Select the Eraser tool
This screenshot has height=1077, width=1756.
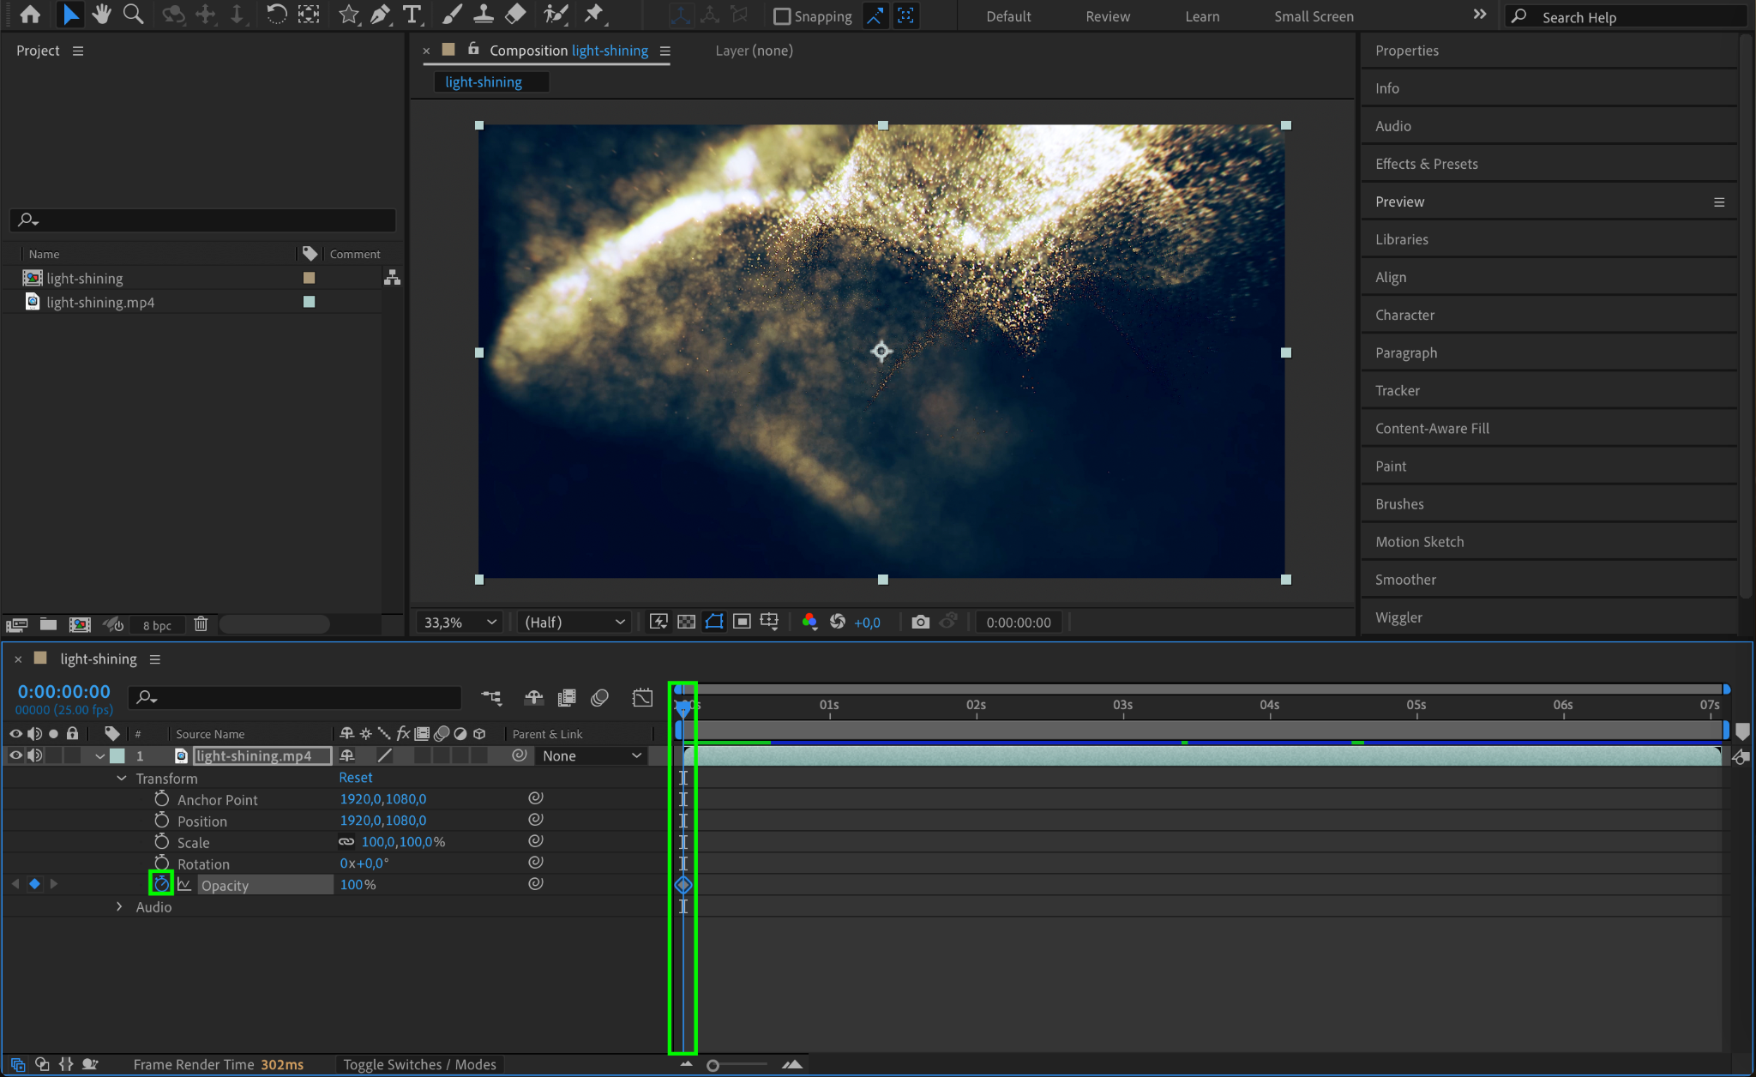tap(515, 15)
